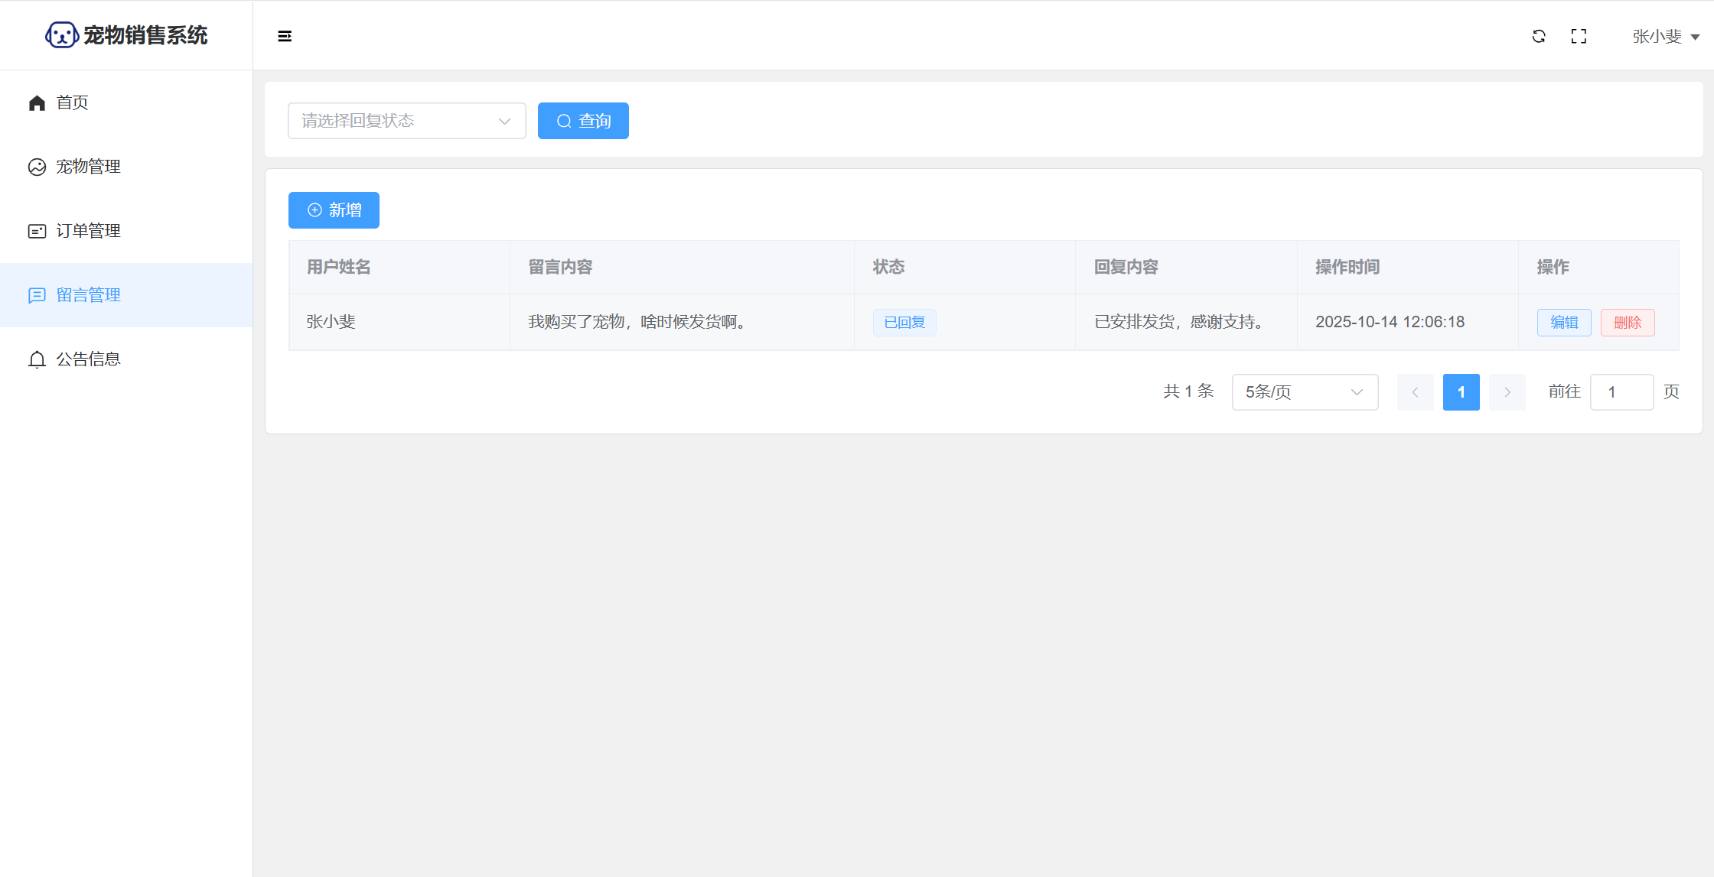Screen dimensions: 1714x877
Task: Click the card icon beside 订单管理
Action: click(37, 231)
